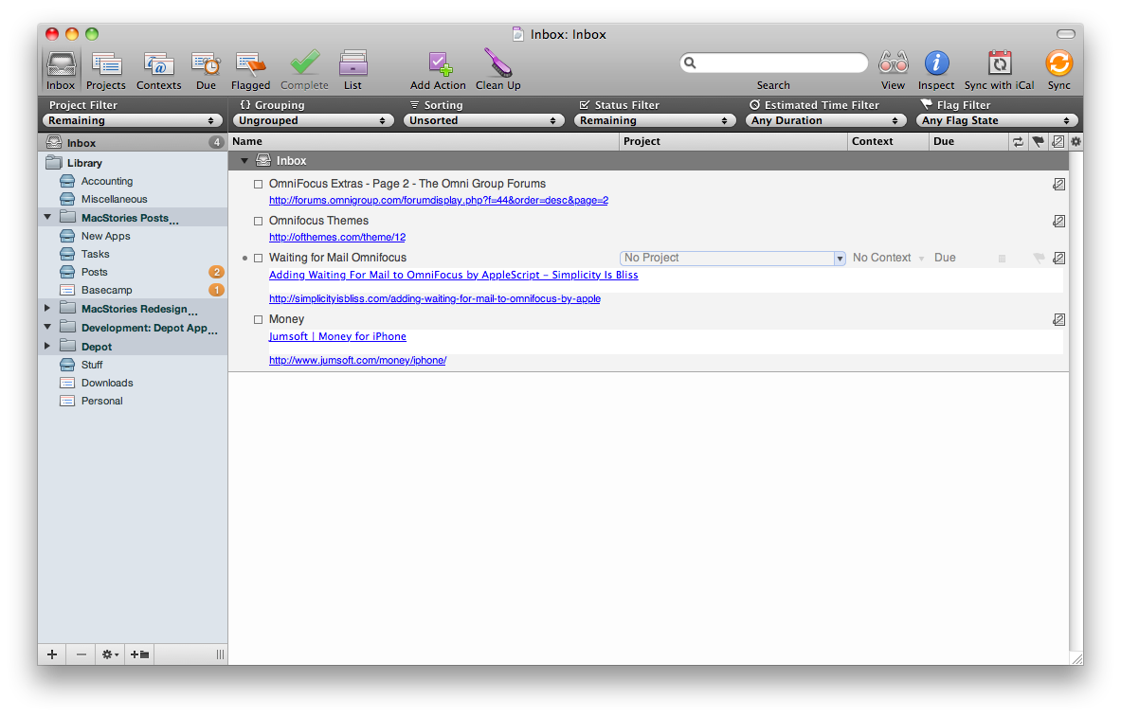This screenshot has height=717, width=1121.
Task: Select the Inbox icon in the toolbar
Action: click(x=61, y=63)
